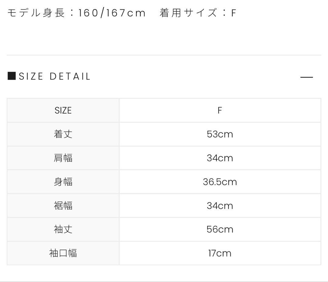The image size is (328, 282).
Task: Select the 17cm cuff width value
Action: click(220, 253)
